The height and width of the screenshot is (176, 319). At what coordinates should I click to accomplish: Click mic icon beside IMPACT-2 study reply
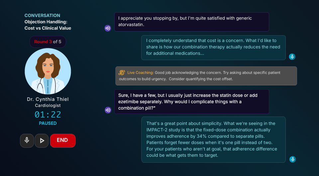pyautogui.click(x=292, y=159)
